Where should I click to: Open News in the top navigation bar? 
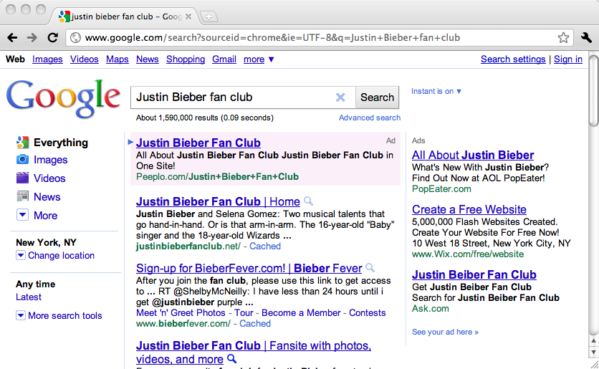point(148,59)
